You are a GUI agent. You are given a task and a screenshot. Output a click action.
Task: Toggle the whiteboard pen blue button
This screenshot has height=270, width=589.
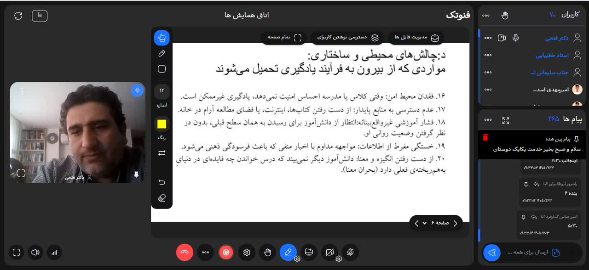[x=288, y=252]
